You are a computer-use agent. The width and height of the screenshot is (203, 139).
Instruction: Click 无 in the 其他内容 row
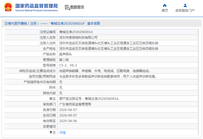pyautogui.click(x=61, y=93)
